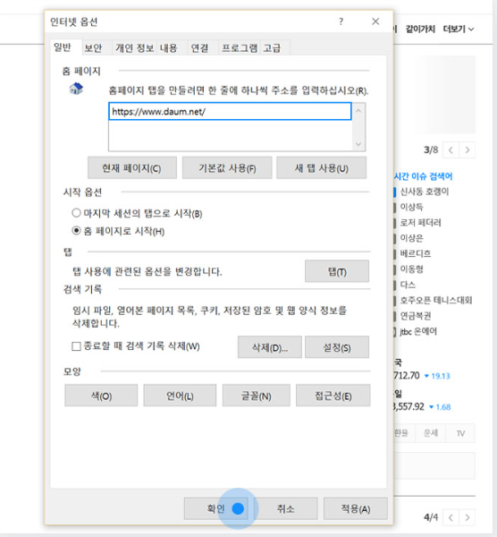Select the TV tab on Daum page
The height and width of the screenshot is (537, 497).
(460, 433)
